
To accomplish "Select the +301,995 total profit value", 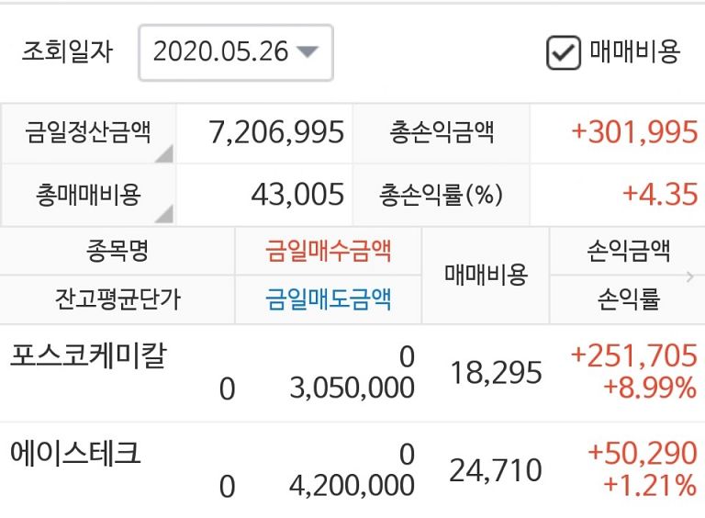I will (634, 133).
